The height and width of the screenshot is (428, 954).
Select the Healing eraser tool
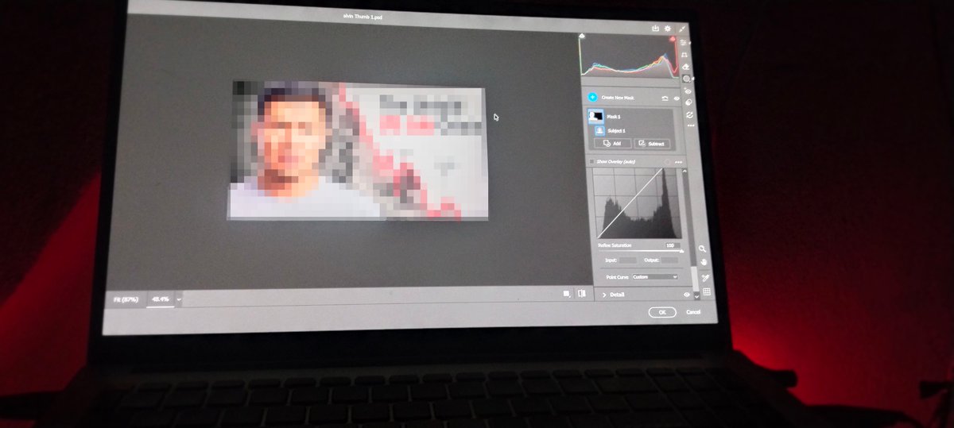[x=685, y=66]
